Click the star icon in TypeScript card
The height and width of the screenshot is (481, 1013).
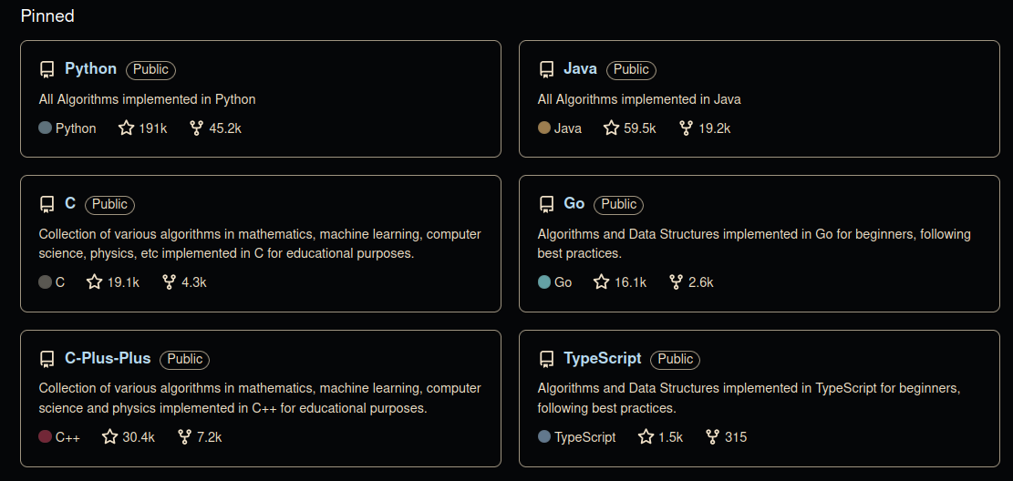point(646,437)
